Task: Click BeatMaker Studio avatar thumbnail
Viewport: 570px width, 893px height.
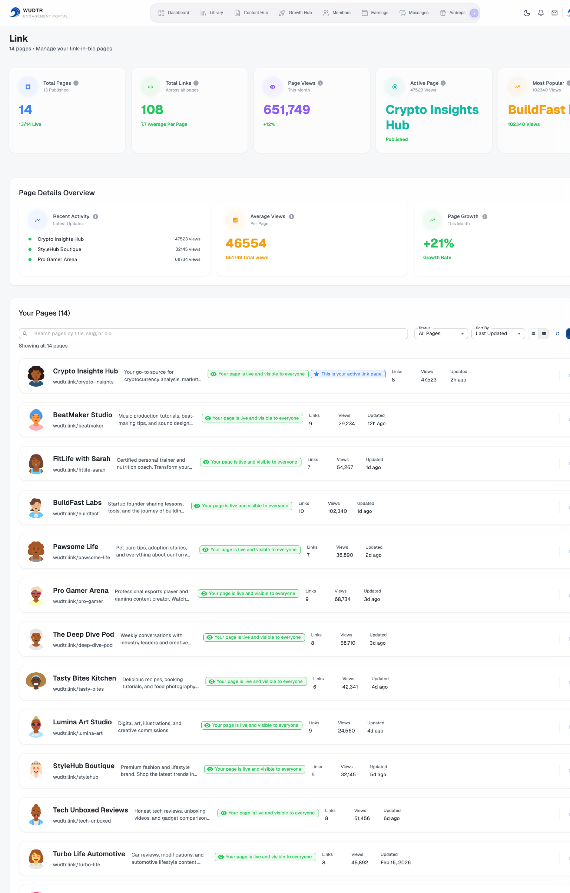Action: point(36,420)
